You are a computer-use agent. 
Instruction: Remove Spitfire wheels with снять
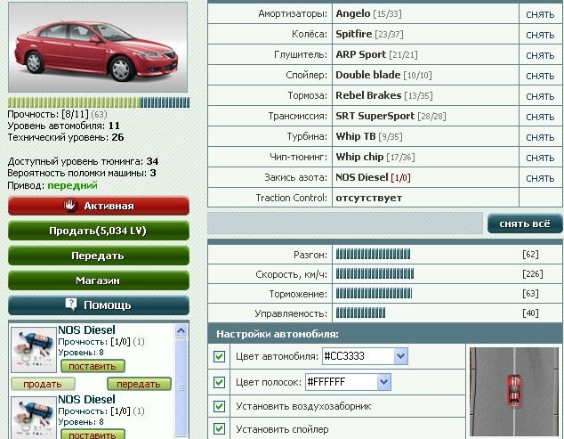point(540,35)
